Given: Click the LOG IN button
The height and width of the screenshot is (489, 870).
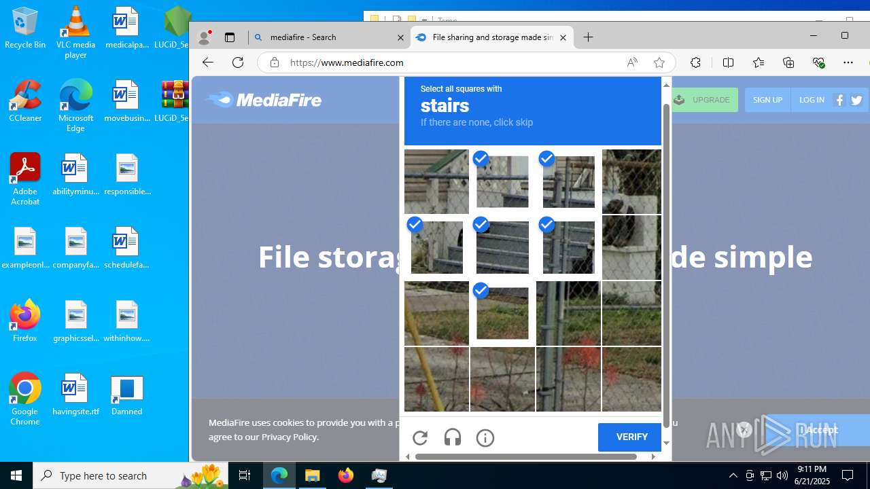Looking at the screenshot, I should (x=812, y=100).
